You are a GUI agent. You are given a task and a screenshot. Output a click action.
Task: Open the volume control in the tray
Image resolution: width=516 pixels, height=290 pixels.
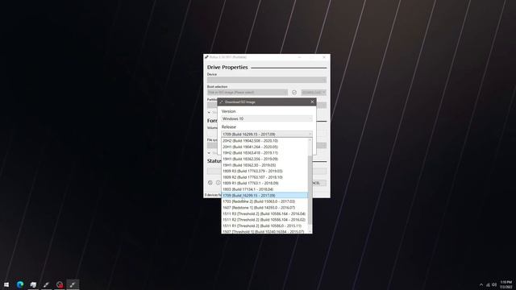coord(494,284)
